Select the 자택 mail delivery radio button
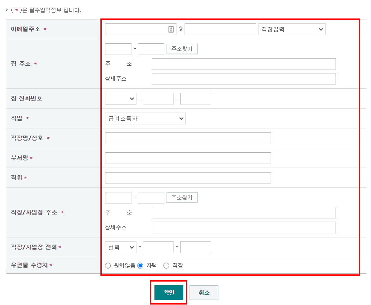This screenshot has height=305, width=371. click(140, 266)
